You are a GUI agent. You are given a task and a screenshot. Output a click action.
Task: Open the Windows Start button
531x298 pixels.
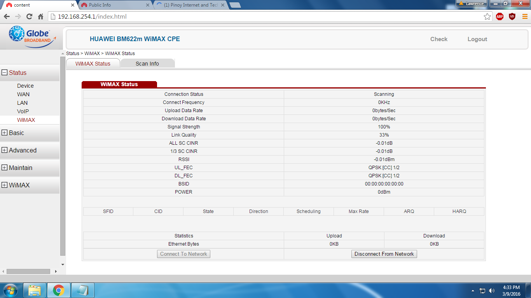[x=10, y=290]
